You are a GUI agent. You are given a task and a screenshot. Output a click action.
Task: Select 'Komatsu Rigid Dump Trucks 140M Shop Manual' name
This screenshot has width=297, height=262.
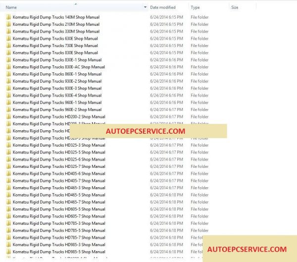coord(56,17)
